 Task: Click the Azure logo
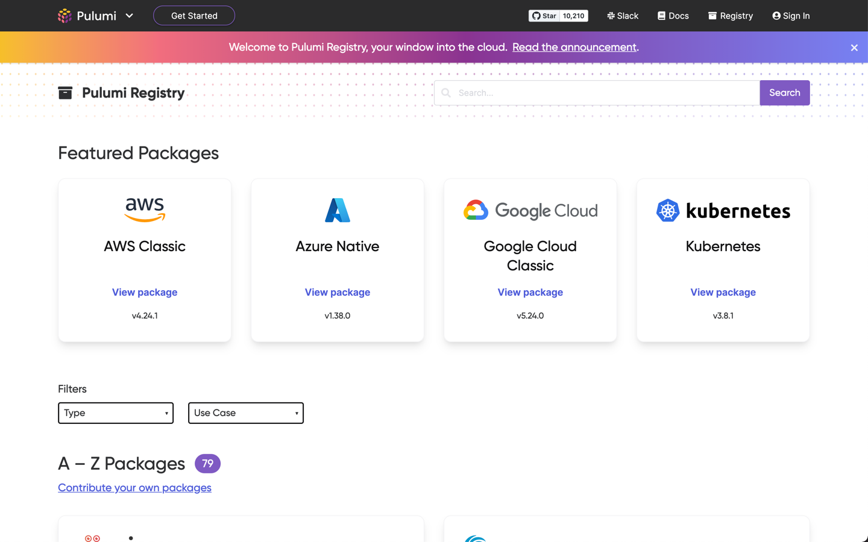coord(338,210)
